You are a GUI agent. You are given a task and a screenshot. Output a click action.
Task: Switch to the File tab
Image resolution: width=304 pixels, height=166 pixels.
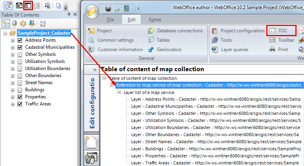[x=110, y=20]
